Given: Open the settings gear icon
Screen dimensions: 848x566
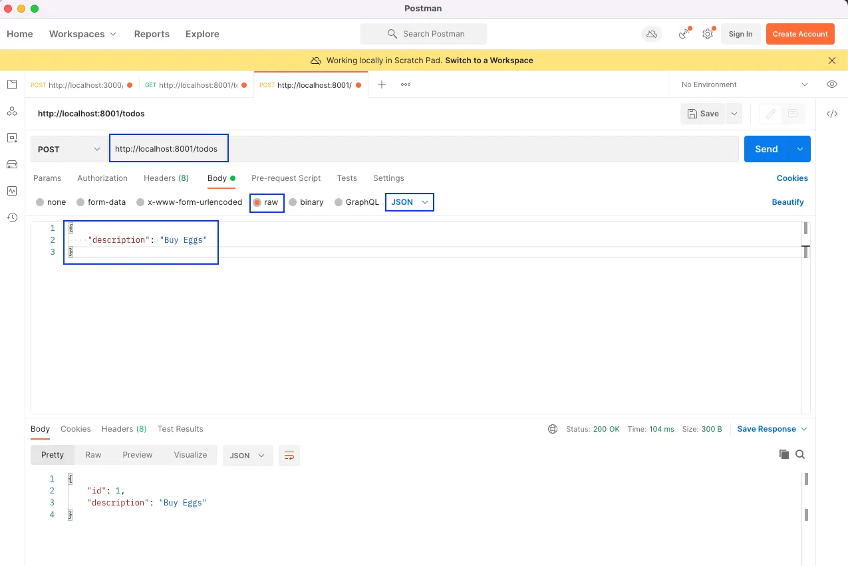Looking at the screenshot, I should click(708, 34).
